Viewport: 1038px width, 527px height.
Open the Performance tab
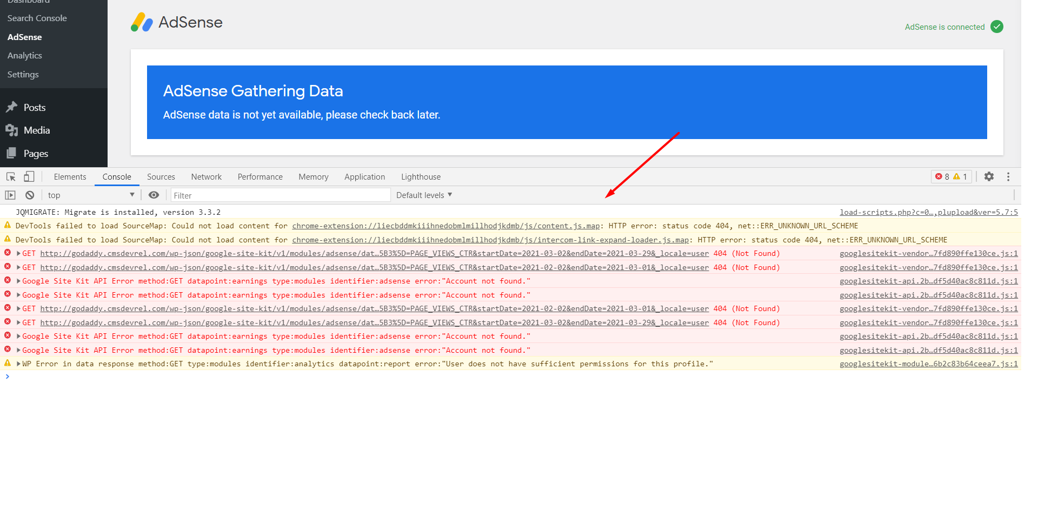(x=260, y=176)
